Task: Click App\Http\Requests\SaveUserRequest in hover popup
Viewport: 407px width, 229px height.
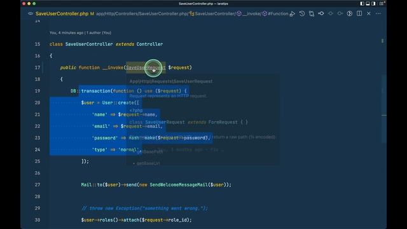Action: (171, 81)
